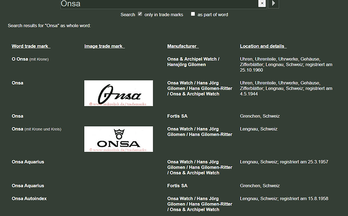This screenshot has width=348, height=216.
Task: Open the ONSA crown logo image
Action: (x=119, y=139)
